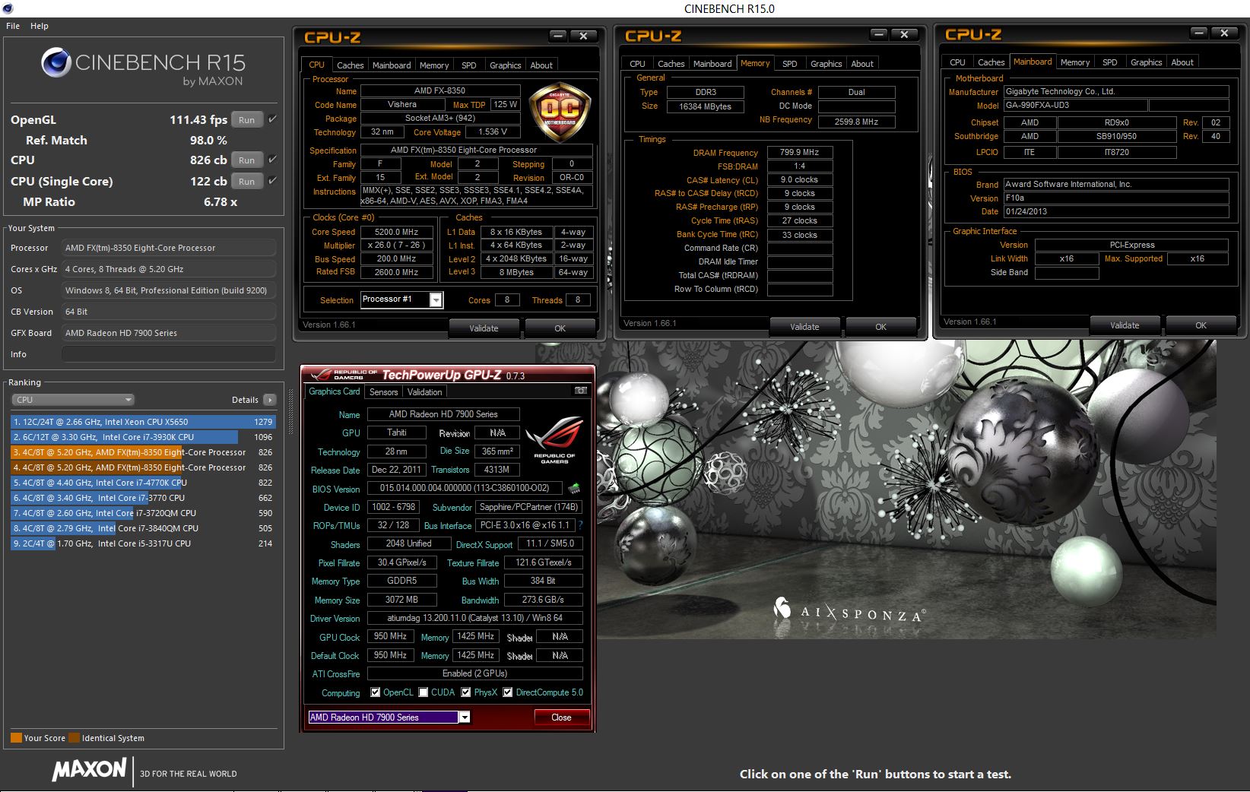Click the Cinebench sphere logo
This screenshot has height=792, width=1250.
click(x=56, y=62)
